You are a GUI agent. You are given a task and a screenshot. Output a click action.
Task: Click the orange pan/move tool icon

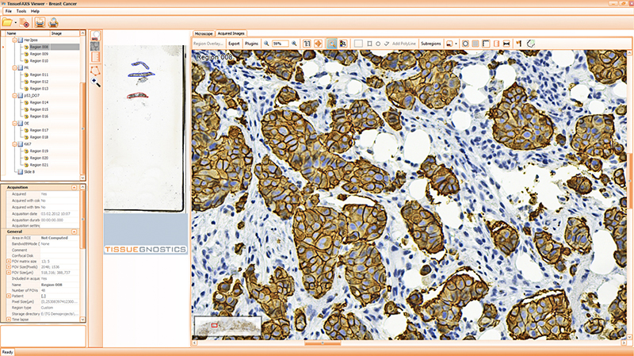point(319,43)
